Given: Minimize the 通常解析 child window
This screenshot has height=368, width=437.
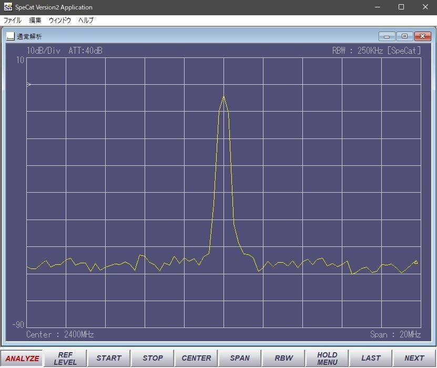Looking at the screenshot, I should (x=387, y=36).
